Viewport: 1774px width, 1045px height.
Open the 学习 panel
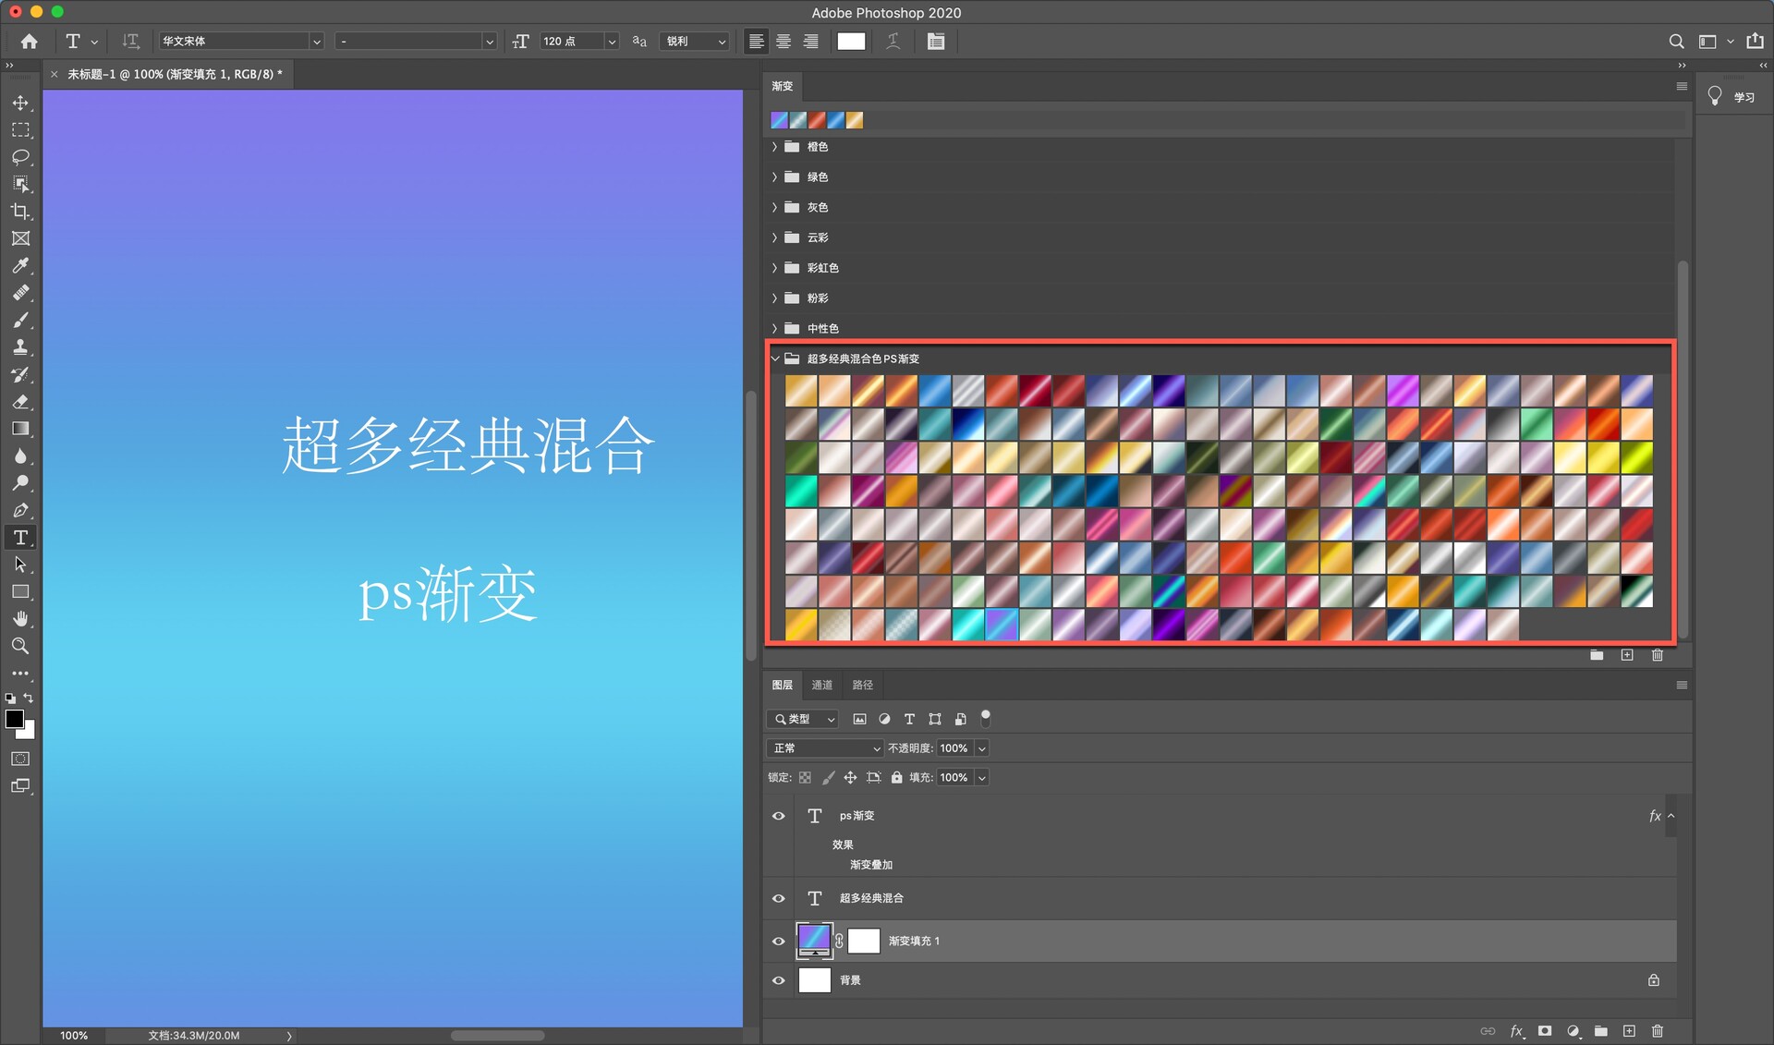[1732, 97]
